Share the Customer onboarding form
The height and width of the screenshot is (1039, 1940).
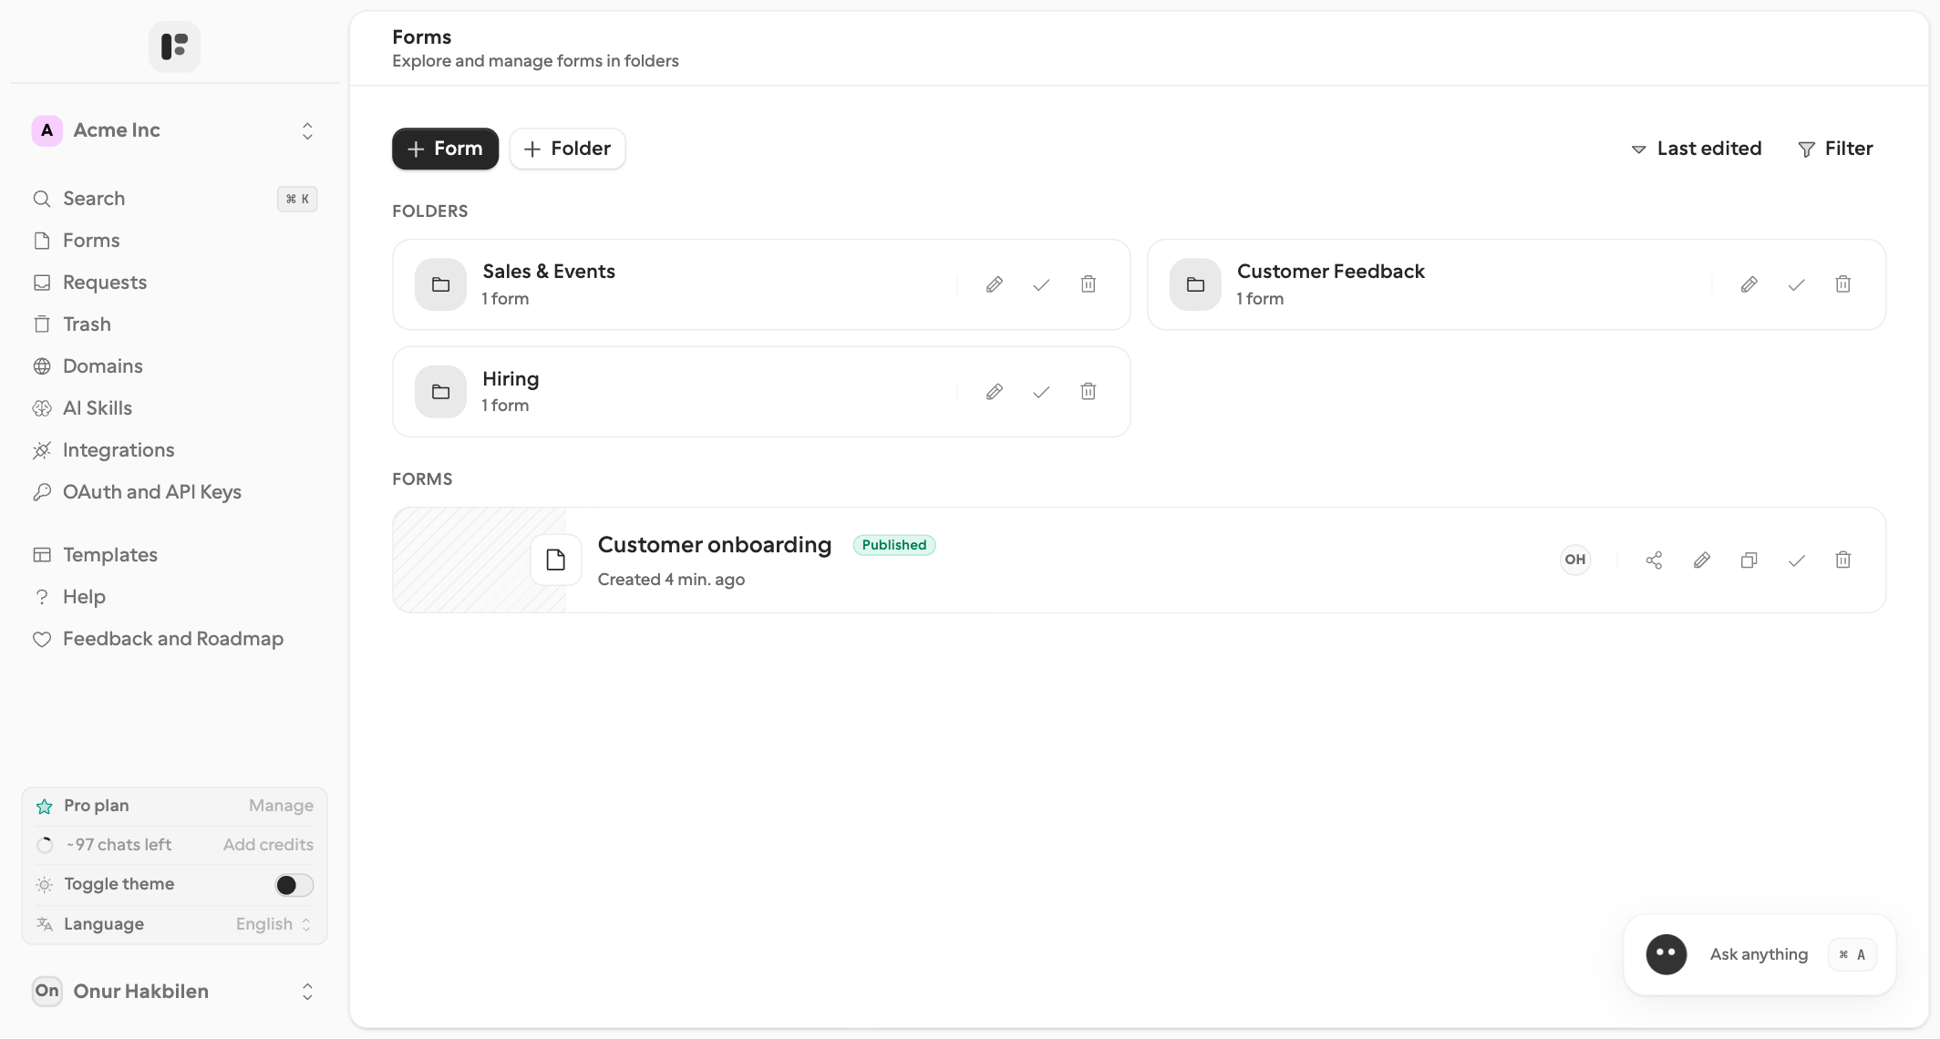pyautogui.click(x=1655, y=560)
